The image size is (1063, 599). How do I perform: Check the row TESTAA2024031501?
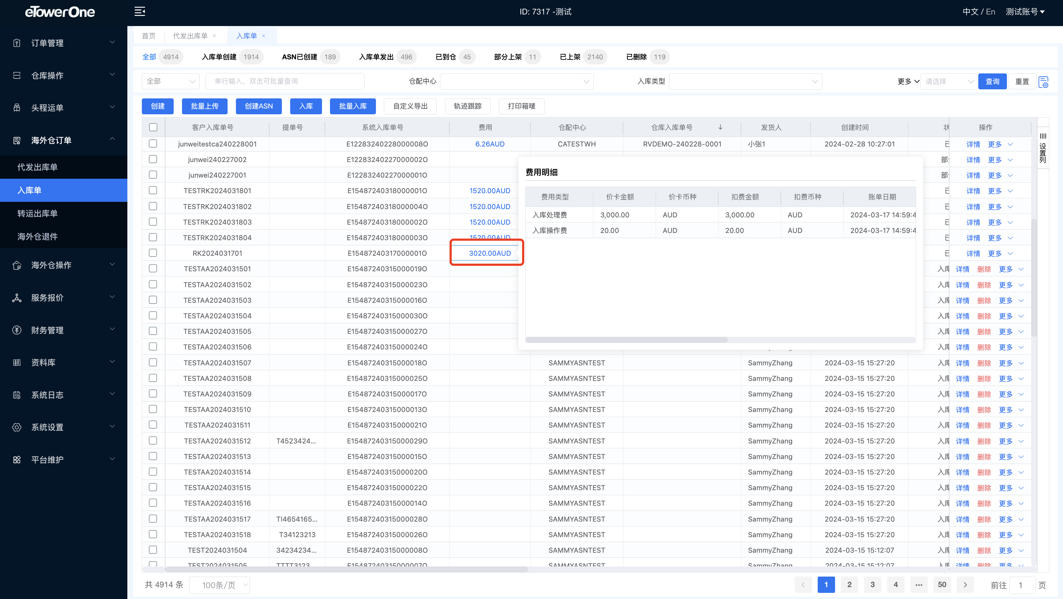click(153, 268)
